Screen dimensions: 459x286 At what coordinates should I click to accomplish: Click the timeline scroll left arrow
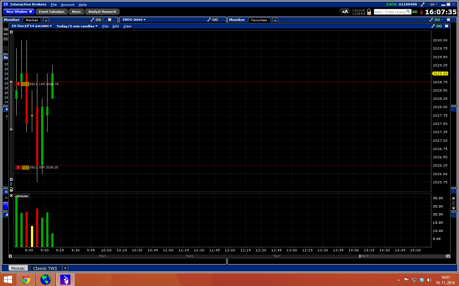pyautogui.click(x=10, y=256)
